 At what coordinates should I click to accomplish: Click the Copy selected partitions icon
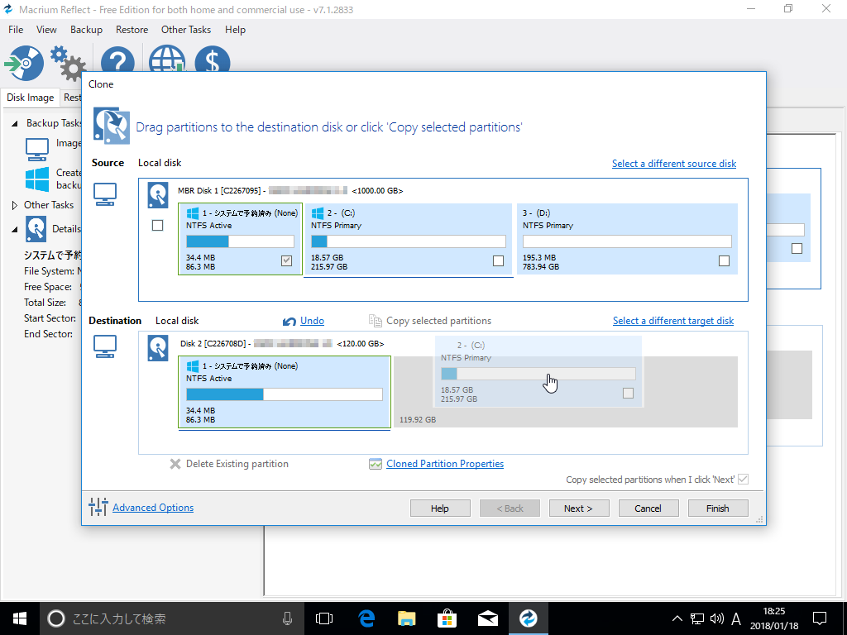376,321
